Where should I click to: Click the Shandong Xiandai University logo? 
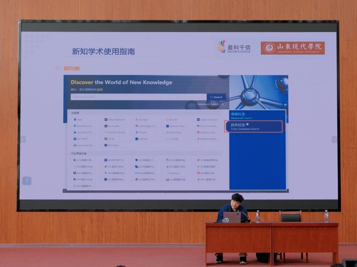292,48
